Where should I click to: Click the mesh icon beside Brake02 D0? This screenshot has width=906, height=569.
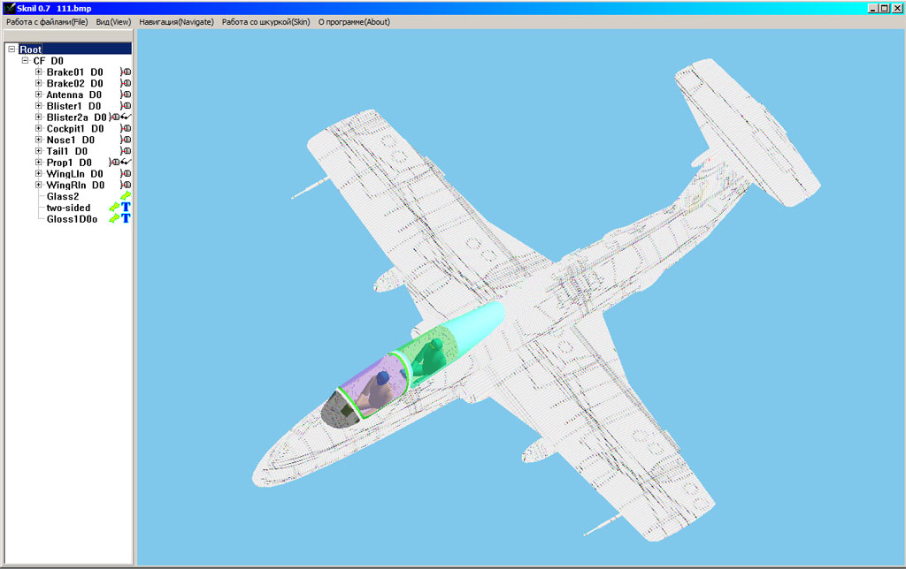tap(126, 84)
